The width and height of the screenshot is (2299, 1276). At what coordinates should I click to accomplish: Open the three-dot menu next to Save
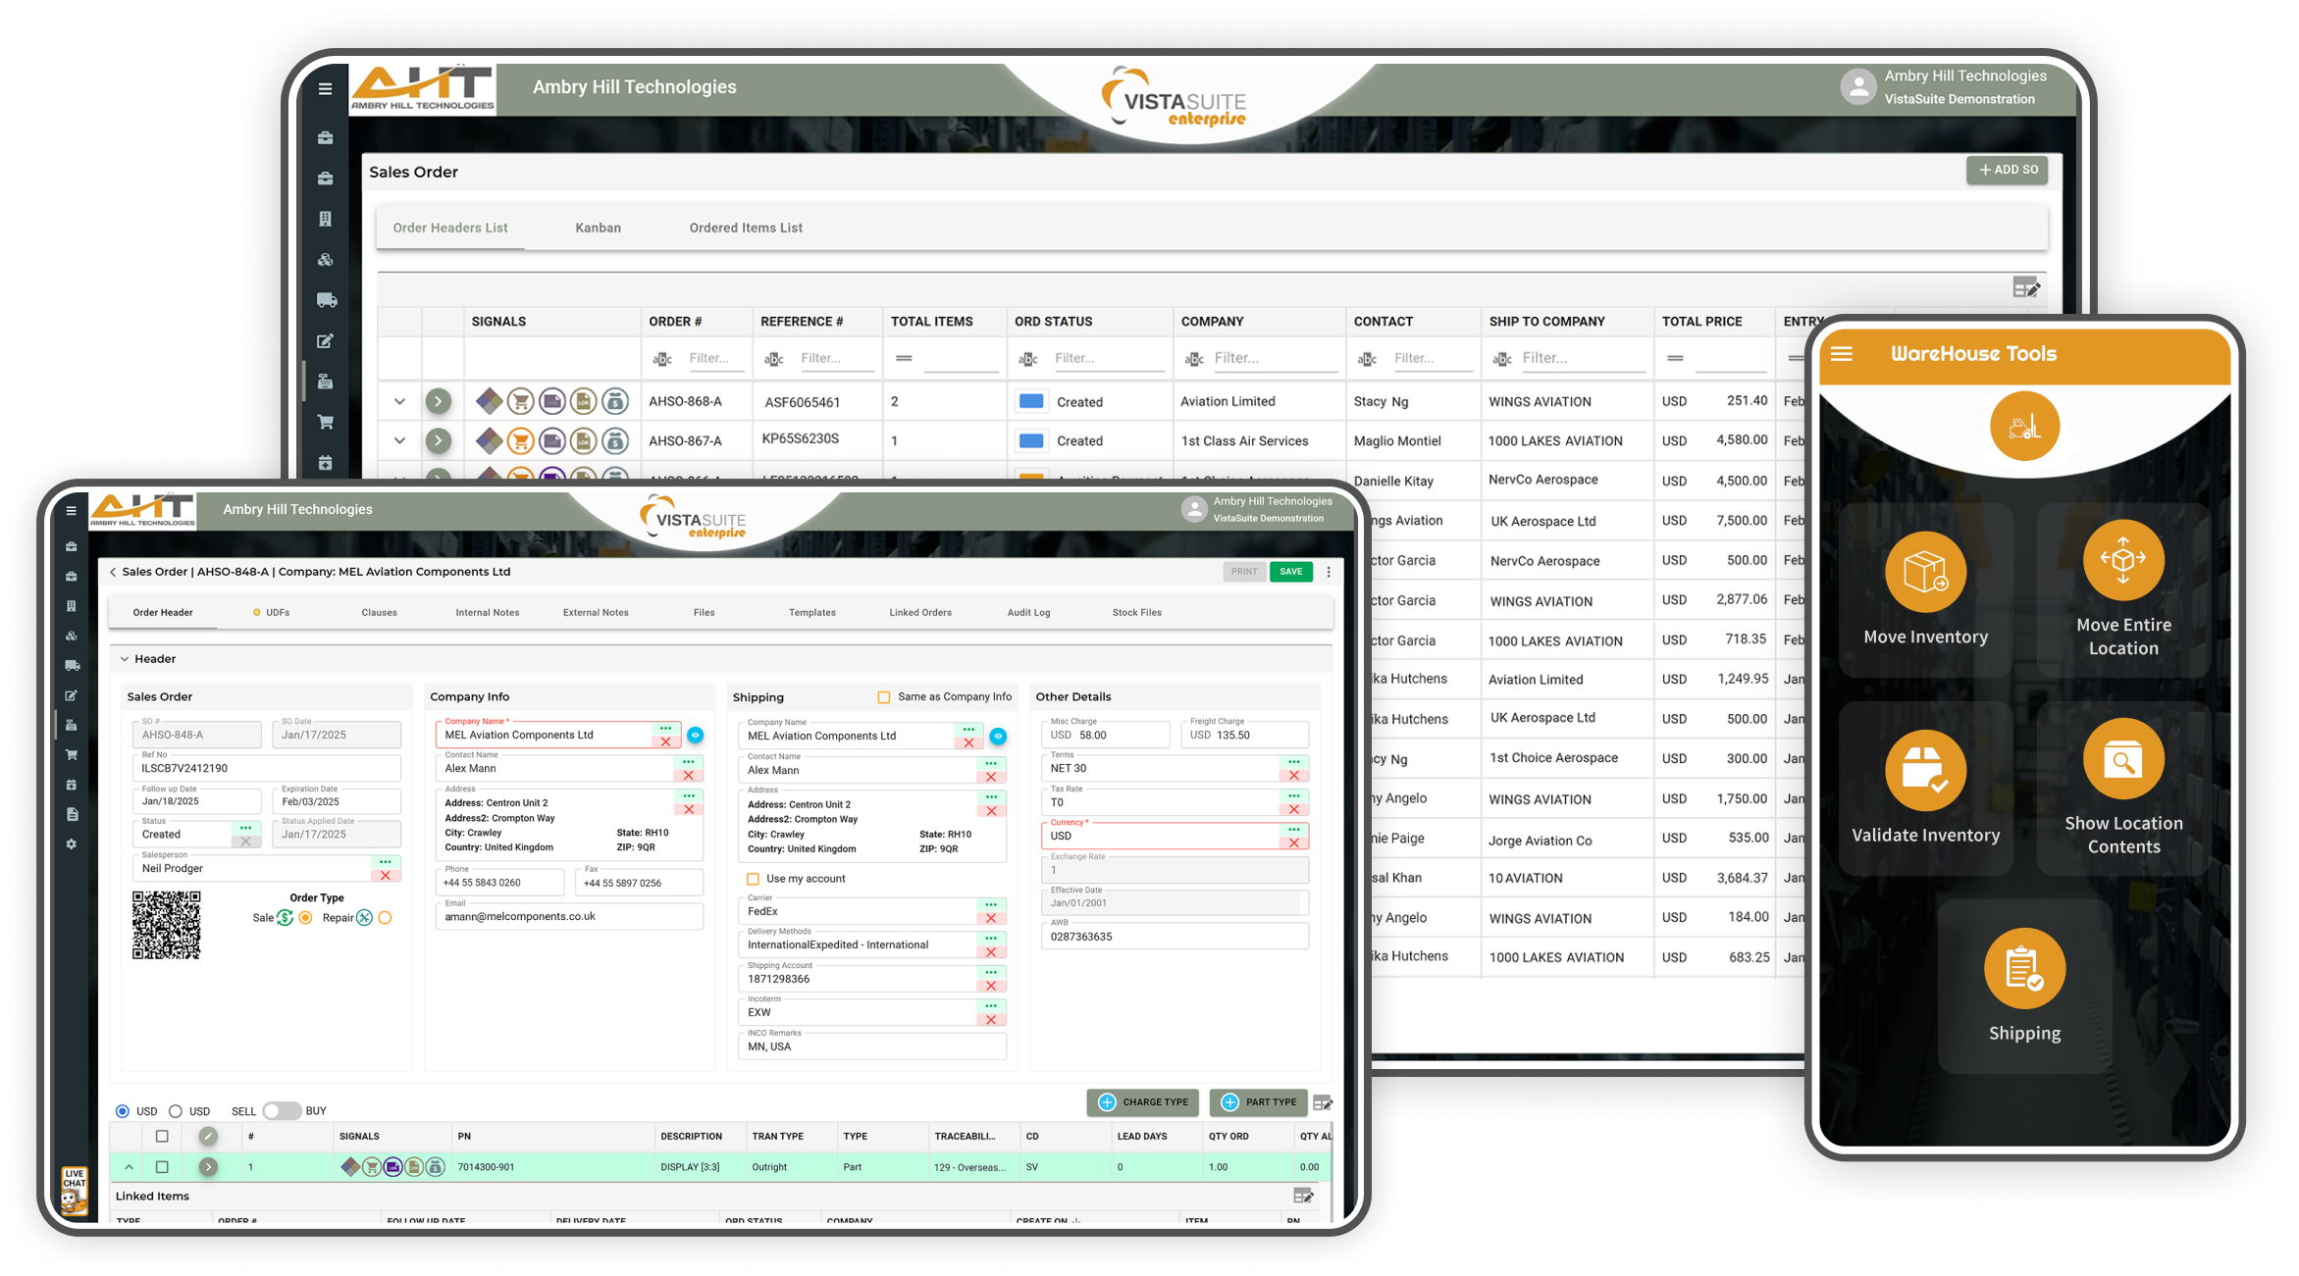pyautogui.click(x=1329, y=572)
